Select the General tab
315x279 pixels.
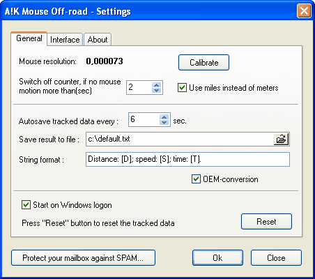click(29, 38)
